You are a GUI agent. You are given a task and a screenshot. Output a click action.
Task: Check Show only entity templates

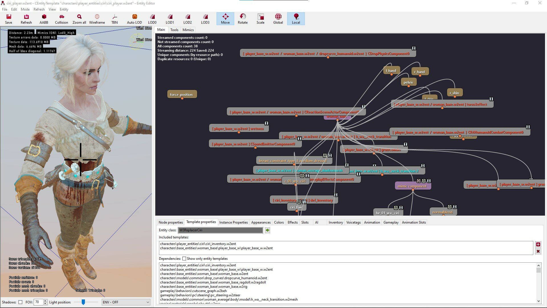[184, 259]
